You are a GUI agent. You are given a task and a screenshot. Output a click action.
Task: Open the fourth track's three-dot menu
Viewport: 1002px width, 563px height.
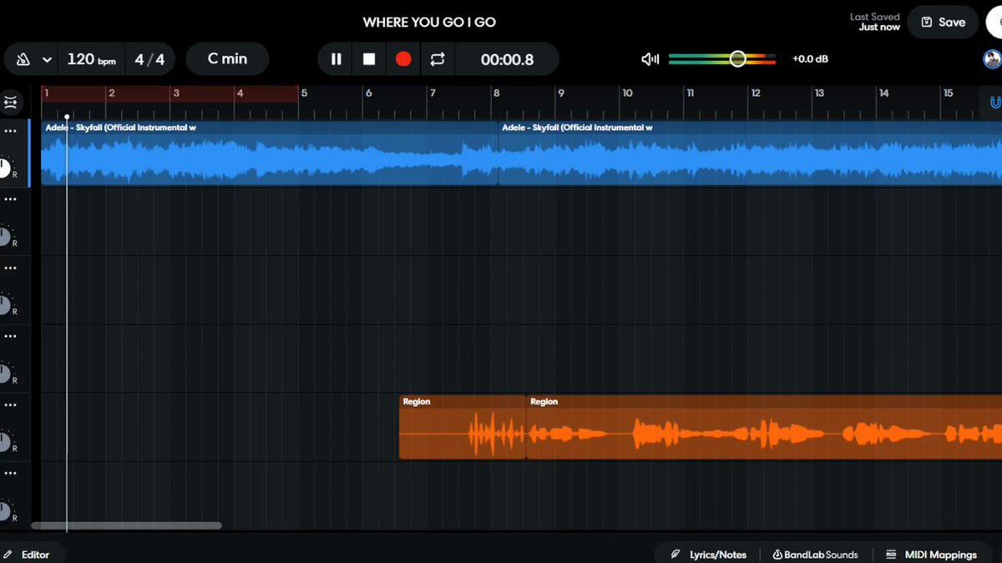click(10, 336)
